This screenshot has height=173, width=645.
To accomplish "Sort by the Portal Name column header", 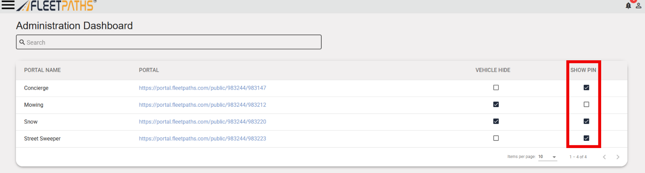I will (43, 70).
